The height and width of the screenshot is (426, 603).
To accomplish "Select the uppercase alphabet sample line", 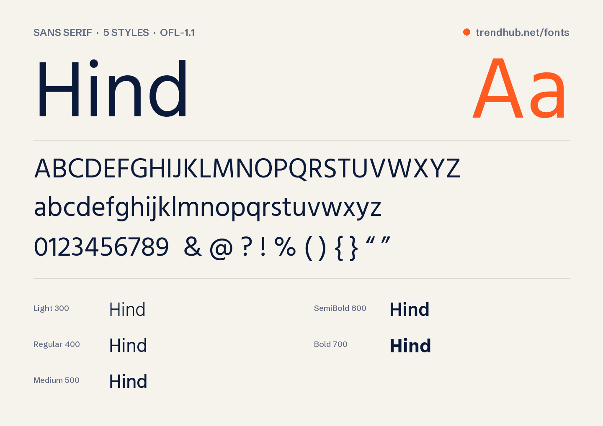I will click(x=247, y=168).
